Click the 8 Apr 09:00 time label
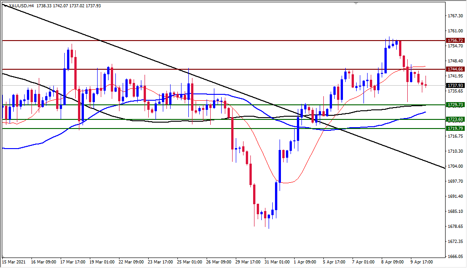Screen dimensions: 467x268 pyautogui.click(x=393, y=262)
